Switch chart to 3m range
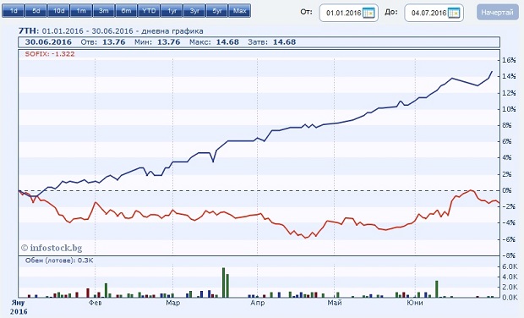Viewport: 524px width, 318px height. click(104, 11)
